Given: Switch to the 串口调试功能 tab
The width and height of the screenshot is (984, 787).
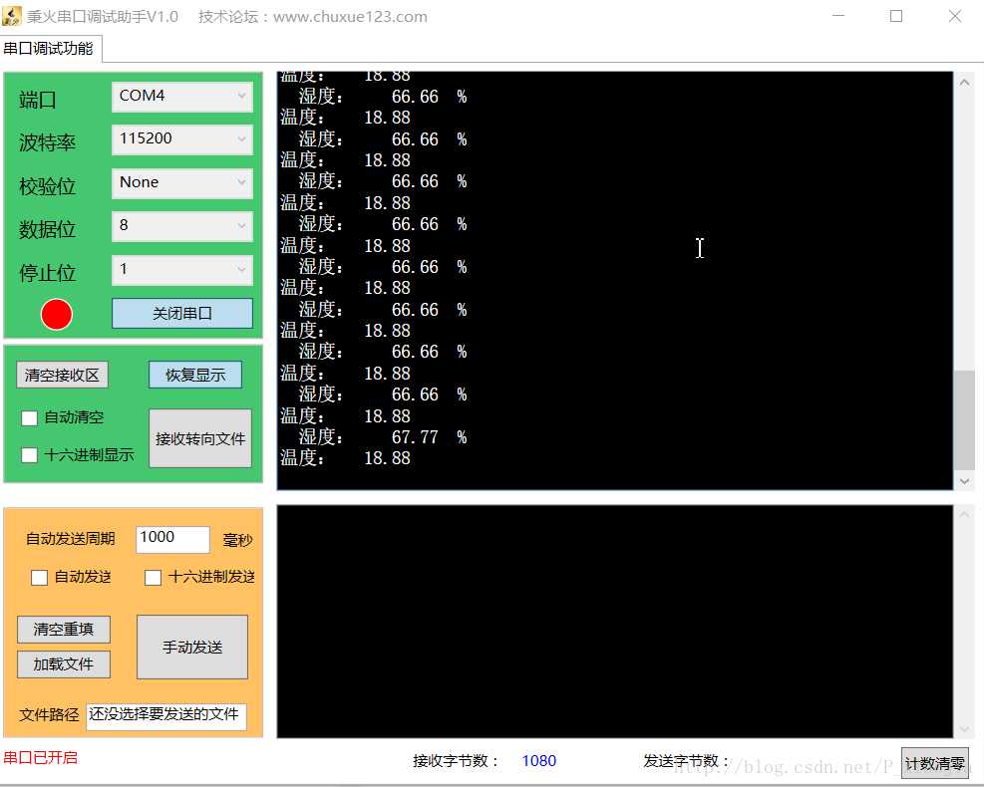Looking at the screenshot, I should click(x=50, y=48).
